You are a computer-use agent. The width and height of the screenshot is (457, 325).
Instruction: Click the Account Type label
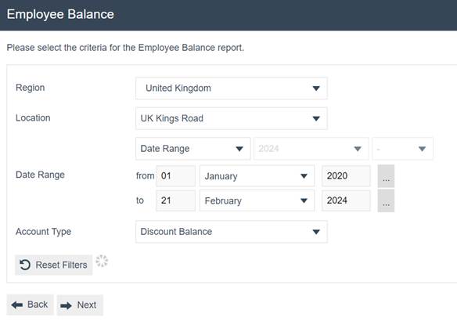[x=43, y=232]
